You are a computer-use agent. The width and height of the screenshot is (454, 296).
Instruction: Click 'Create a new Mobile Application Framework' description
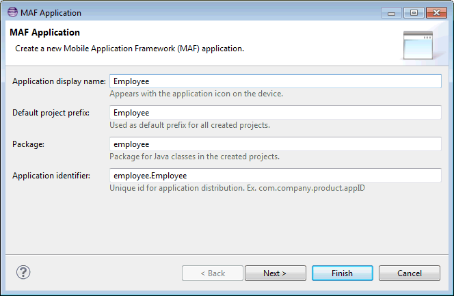(129, 49)
